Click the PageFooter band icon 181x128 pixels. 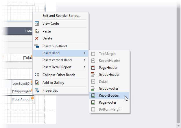[x=93, y=102]
